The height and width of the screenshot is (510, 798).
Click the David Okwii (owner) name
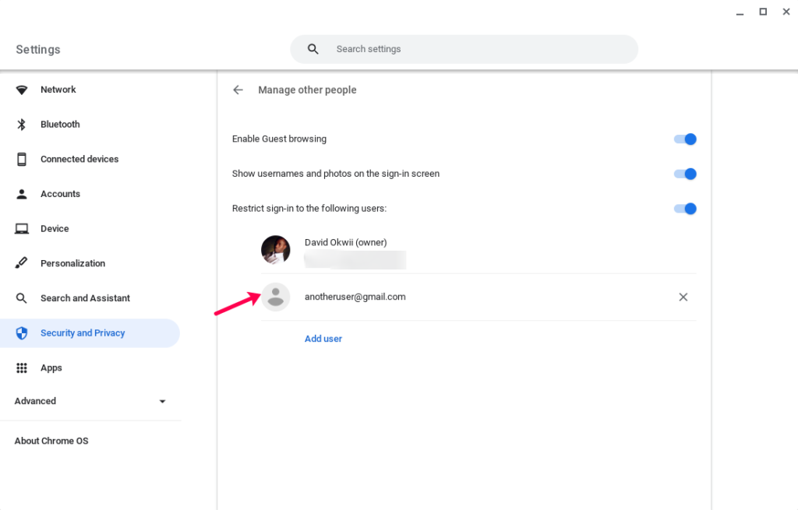click(345, 243)
